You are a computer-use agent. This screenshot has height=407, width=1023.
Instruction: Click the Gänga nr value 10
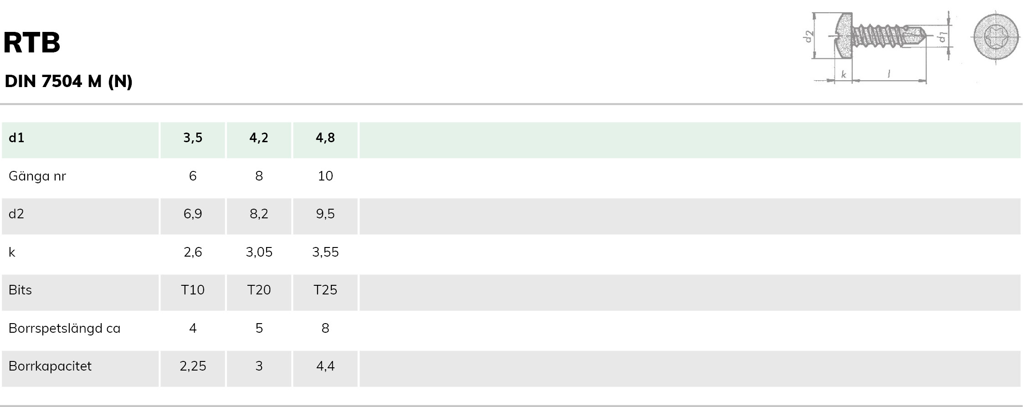tap(325, 176)
